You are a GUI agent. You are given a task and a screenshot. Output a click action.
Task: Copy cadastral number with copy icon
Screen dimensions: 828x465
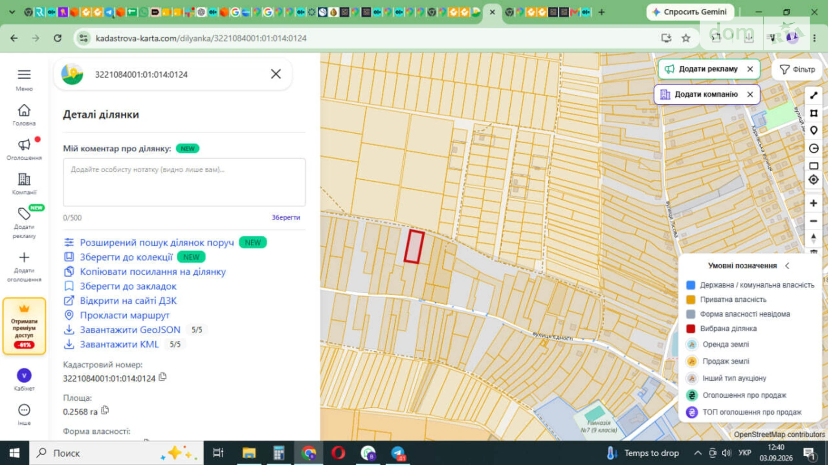pos(162,377)
